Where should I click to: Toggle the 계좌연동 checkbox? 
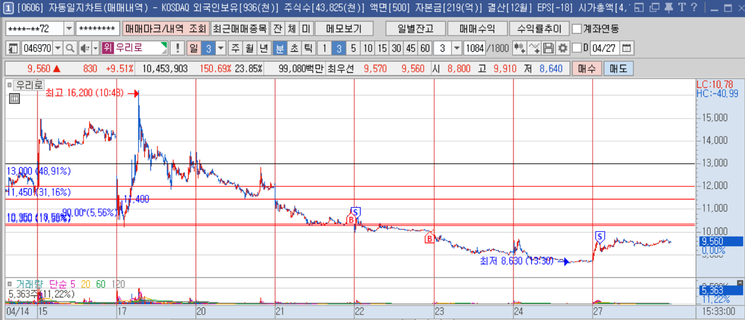[577, 29]
